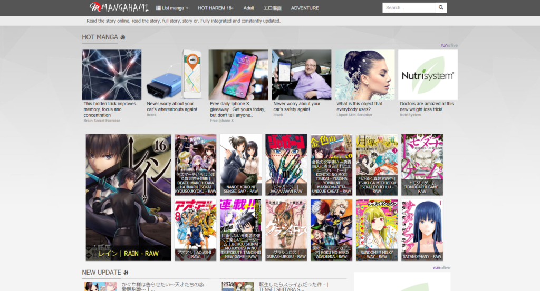This screenshot has width=540, height=291.
Task: Open the Tomodachi Game RAW cover
Action: tap(422, 165)
